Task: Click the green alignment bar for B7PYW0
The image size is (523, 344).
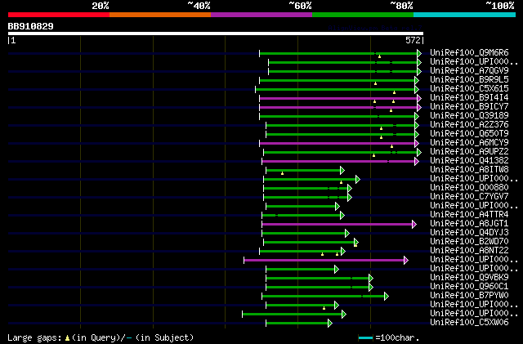Action: (325, 297)
